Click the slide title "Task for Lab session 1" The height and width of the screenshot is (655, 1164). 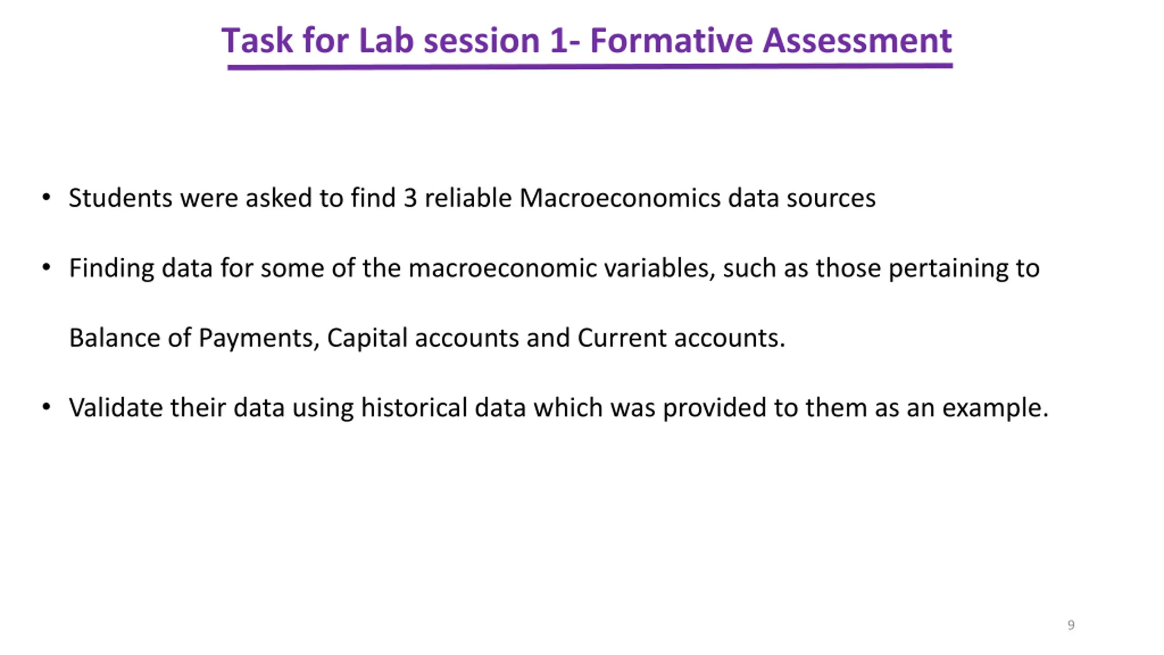(394, 41)
